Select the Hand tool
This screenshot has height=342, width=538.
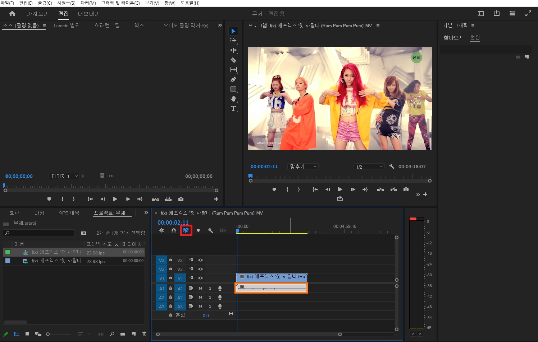[x=233, y=99]
